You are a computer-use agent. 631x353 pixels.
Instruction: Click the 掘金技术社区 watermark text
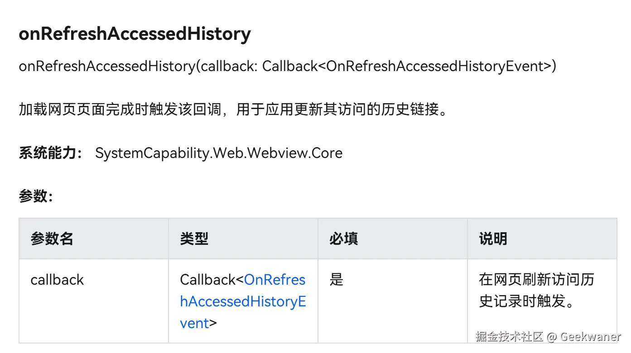[509, 337]
